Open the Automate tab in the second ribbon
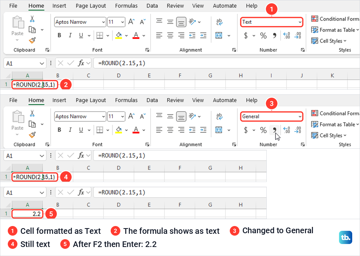The width and height of the screenshot is (360, 256). [225, 100]
